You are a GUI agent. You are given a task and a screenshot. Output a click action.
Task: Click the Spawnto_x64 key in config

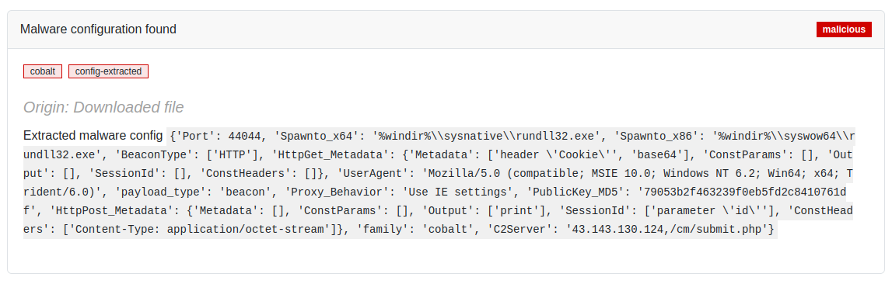(x=318, y=137)
